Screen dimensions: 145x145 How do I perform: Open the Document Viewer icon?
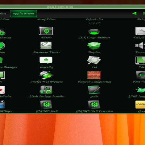[46, 45]
